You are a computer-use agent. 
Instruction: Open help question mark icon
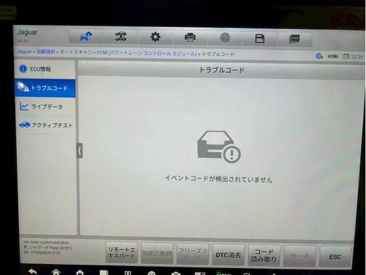225,38
